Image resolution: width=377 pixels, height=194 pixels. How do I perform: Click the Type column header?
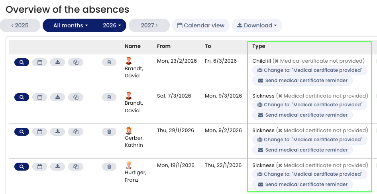click(x=259, y=46)
